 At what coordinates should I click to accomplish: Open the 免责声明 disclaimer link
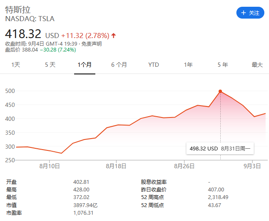click(92, 44)
